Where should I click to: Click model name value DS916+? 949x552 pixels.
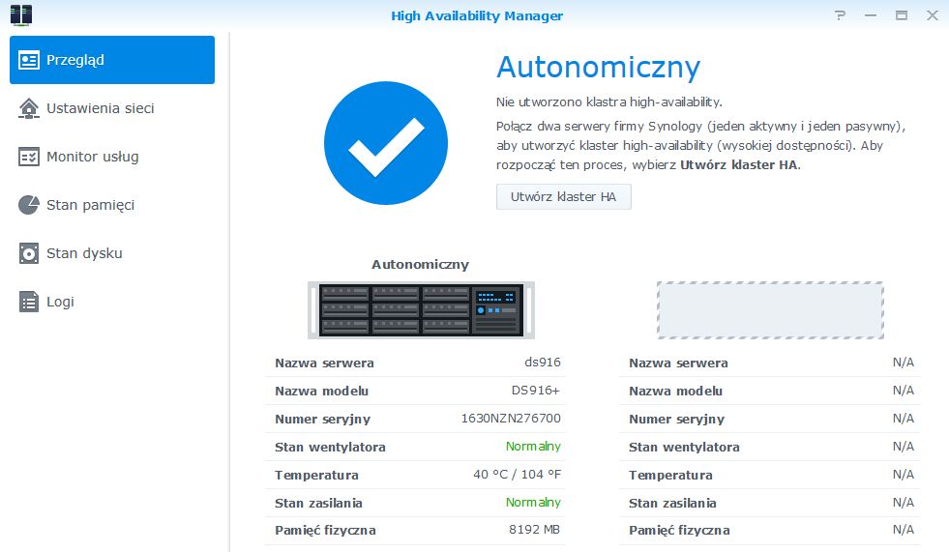pyautogui.click(x=536, y=390)
